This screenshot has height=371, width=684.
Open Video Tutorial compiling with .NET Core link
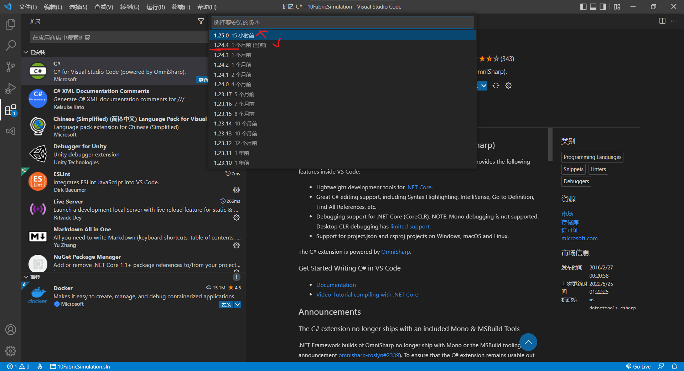coord(367,295)
